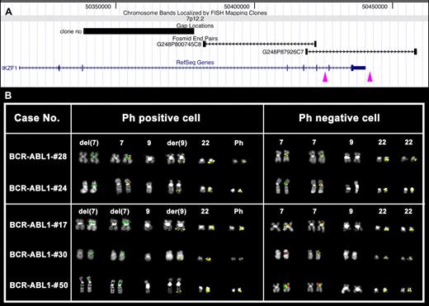Open der(9) chromosome pair for BCR-ABL1-#17
Screen dimensions: 429x306
point(174,225)
